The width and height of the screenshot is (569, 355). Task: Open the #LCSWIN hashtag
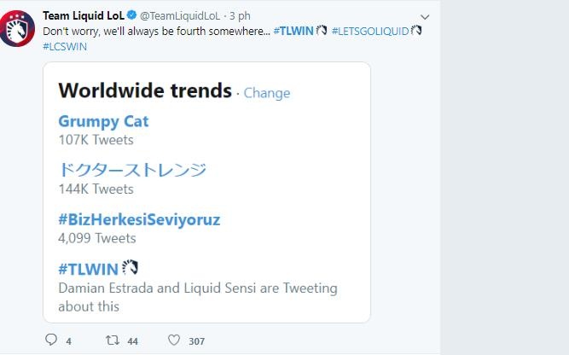64,46
